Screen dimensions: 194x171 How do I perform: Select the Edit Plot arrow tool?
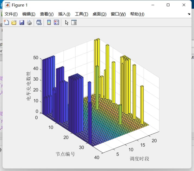[x=67, y=23]
